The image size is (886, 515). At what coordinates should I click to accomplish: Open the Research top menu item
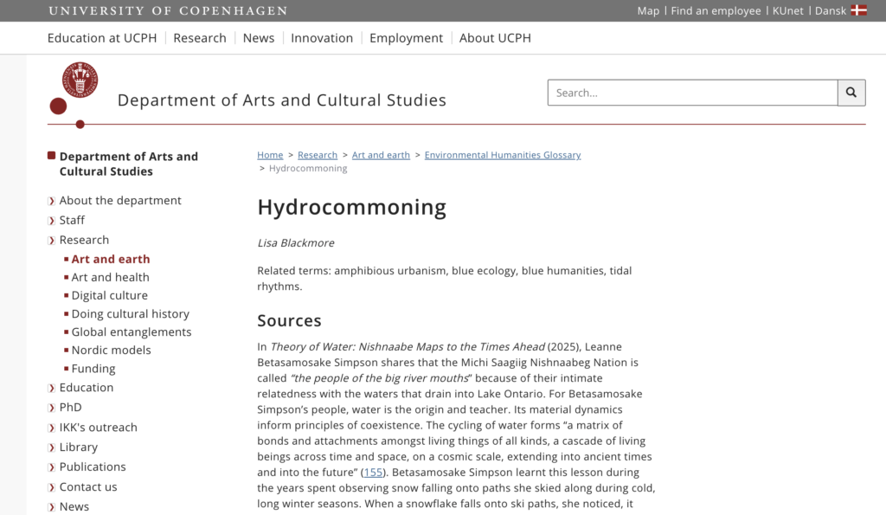[199, 38]
